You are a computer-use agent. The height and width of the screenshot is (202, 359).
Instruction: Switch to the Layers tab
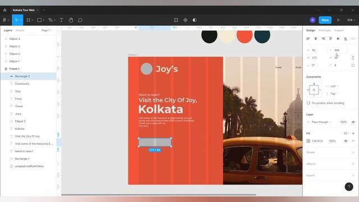coord(8,30)
